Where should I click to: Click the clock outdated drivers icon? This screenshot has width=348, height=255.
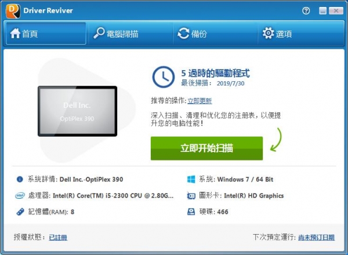point(163,77)
